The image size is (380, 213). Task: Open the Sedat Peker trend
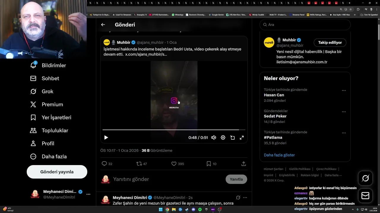click(275, 116)
